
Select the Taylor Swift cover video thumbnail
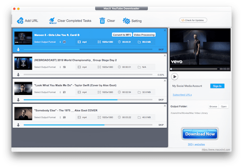pos(23,88)
